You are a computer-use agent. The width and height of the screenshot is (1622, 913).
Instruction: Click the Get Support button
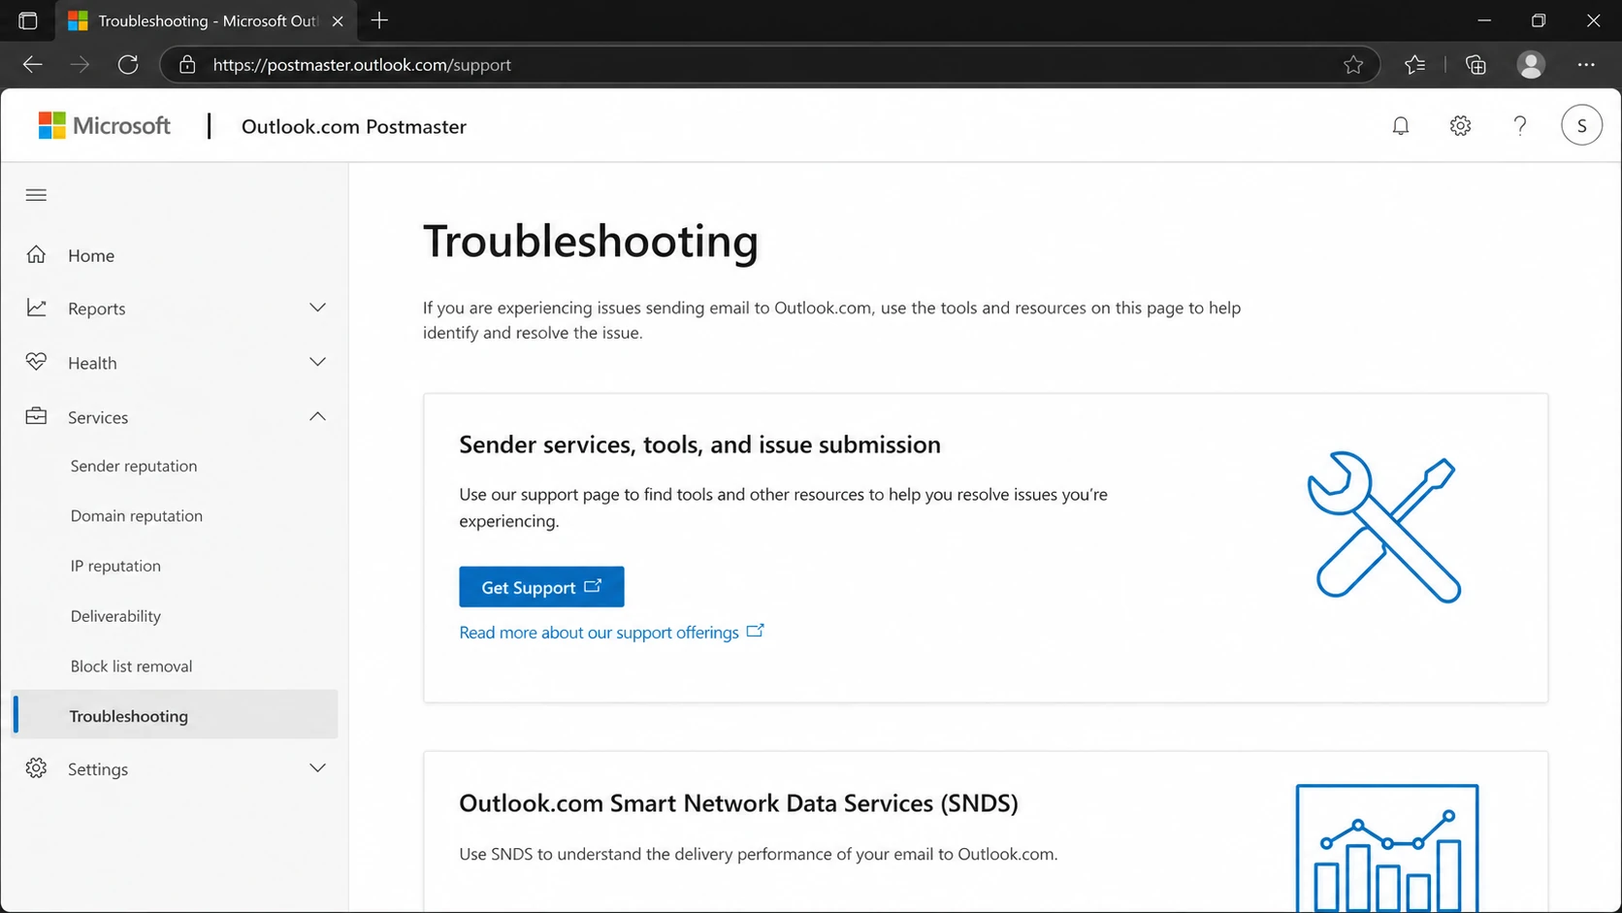541,587
